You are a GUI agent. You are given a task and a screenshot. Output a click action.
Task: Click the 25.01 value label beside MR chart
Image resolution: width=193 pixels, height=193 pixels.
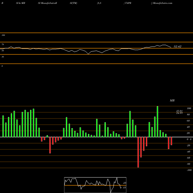tap(179, 111)
